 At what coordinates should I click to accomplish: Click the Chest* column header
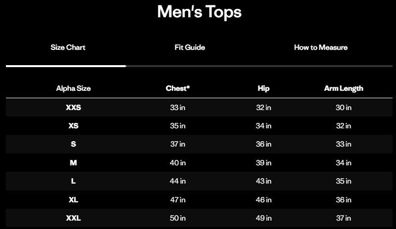point(178,88)
